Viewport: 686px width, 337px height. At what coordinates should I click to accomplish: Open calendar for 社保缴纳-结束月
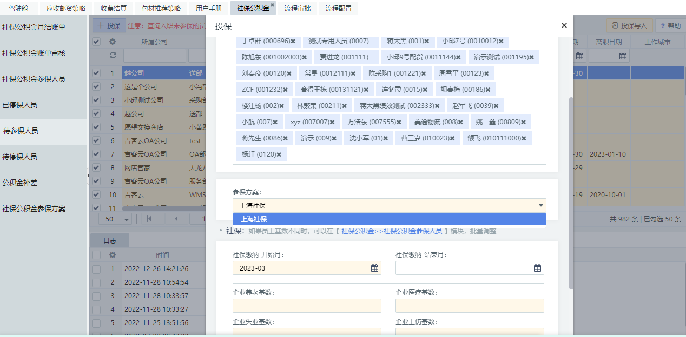[537, 268]
